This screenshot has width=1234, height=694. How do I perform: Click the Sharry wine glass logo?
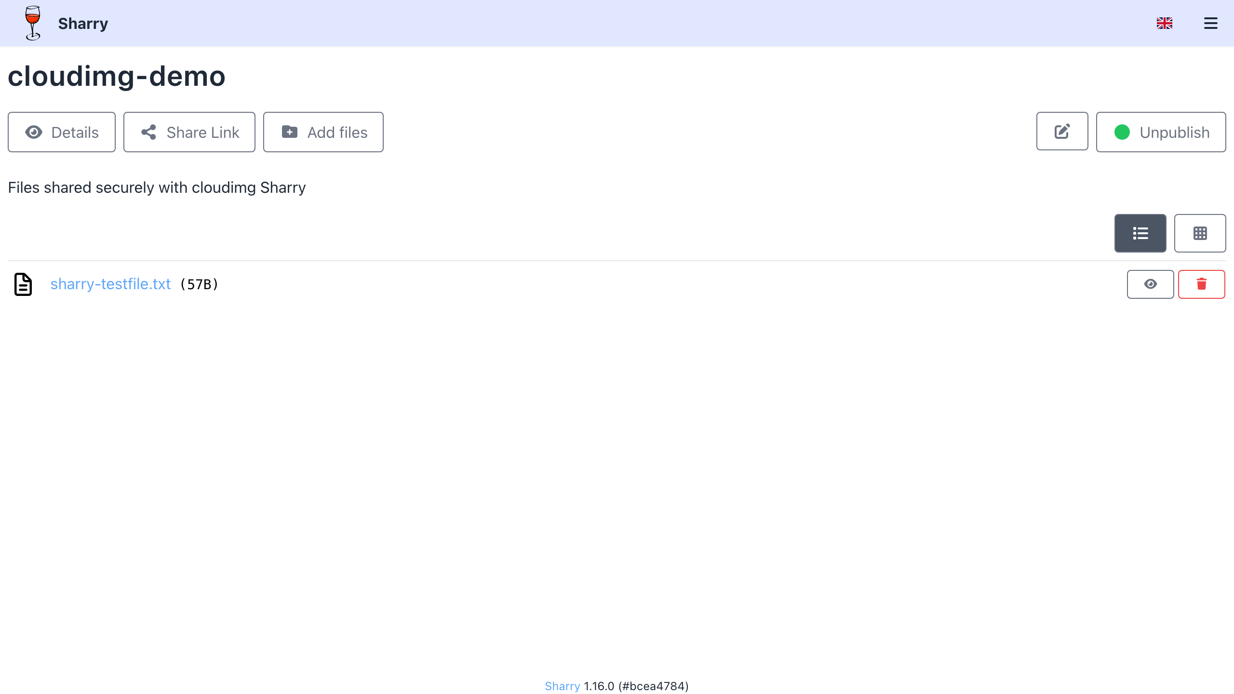33,23
